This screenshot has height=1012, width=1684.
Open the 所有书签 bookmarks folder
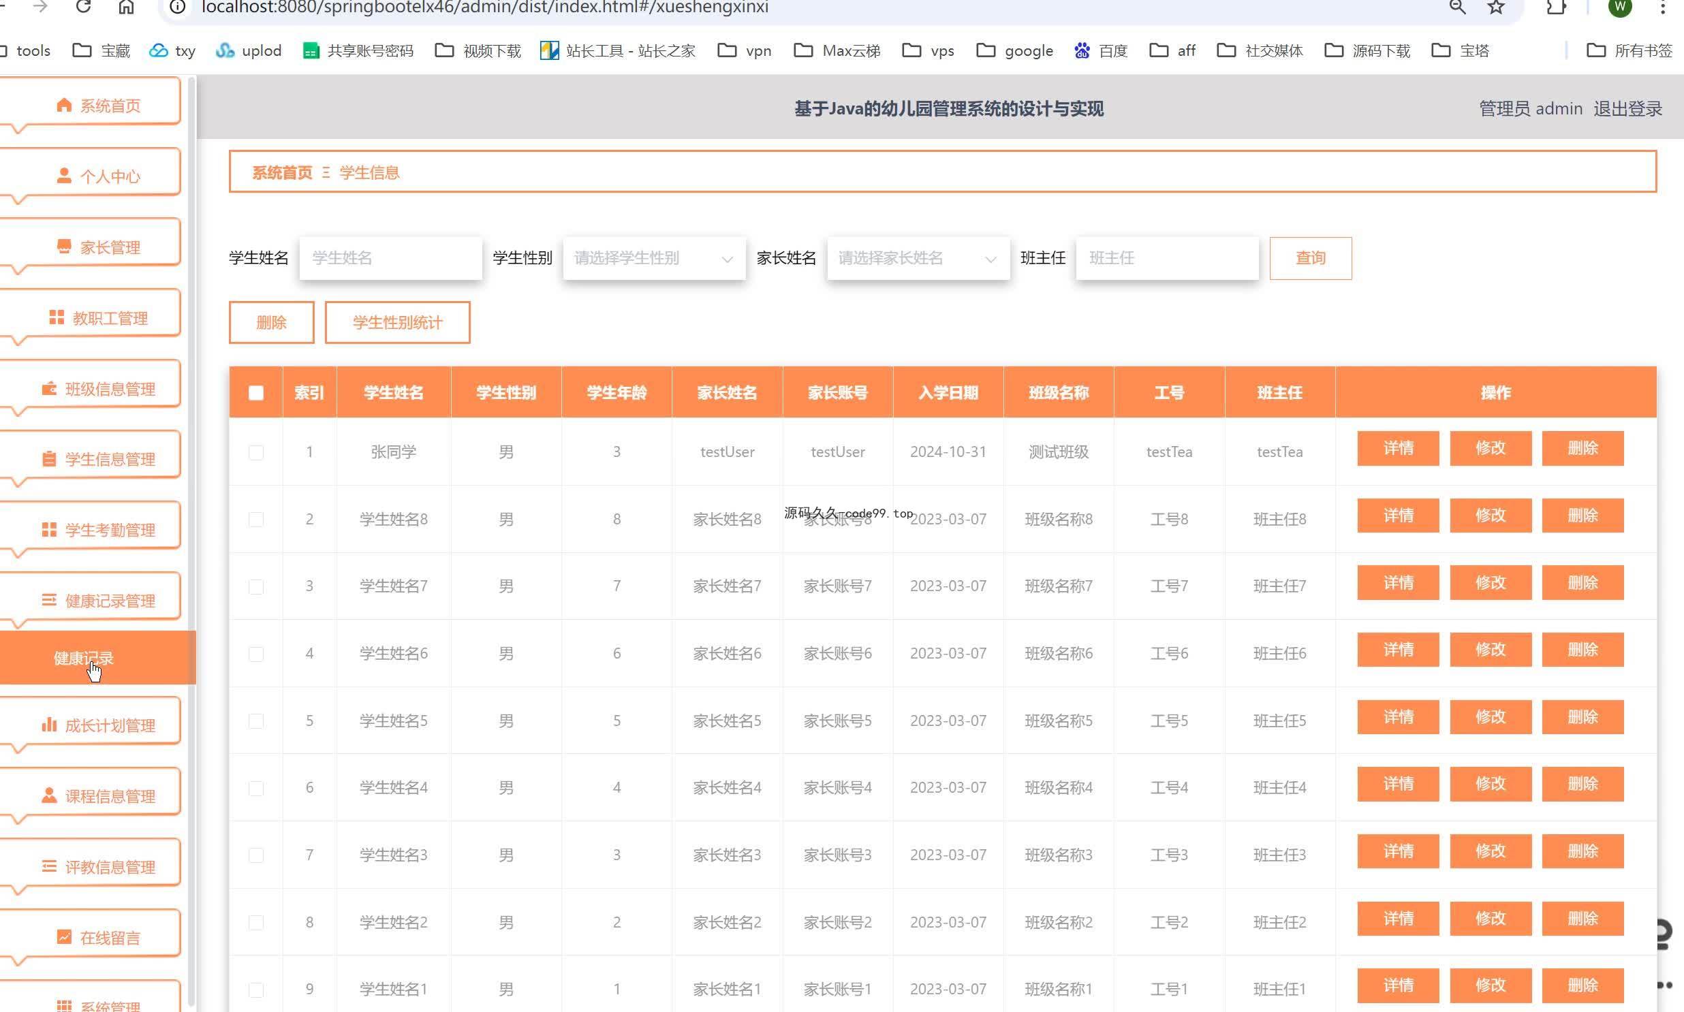pyautogui.click(x=1630, y=50)
